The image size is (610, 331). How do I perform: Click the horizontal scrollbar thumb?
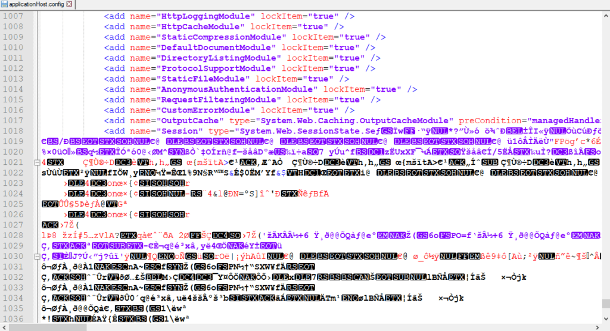[48, 327]
